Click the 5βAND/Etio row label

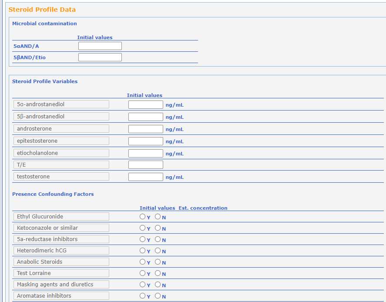coord(30,57)
